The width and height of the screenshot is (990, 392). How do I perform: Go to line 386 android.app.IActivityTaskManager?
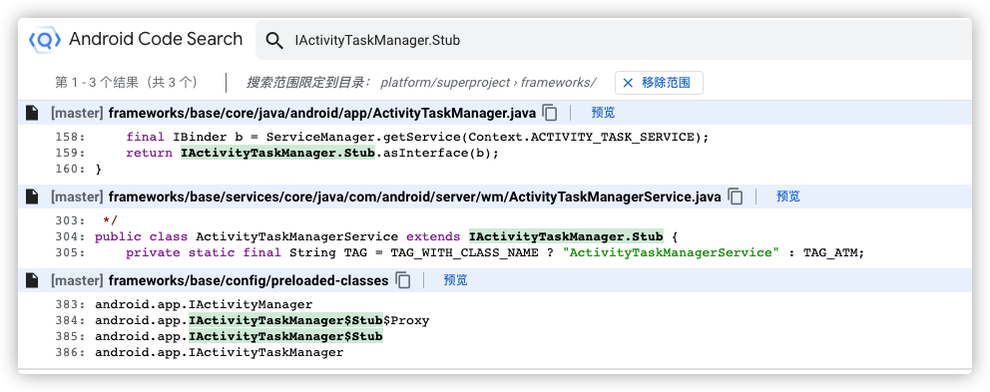point(220,353)
